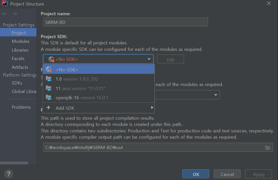This screenshot has width=278, height=180.
Task: Close the Project Structure dialog
Action: tap(269, 3)
